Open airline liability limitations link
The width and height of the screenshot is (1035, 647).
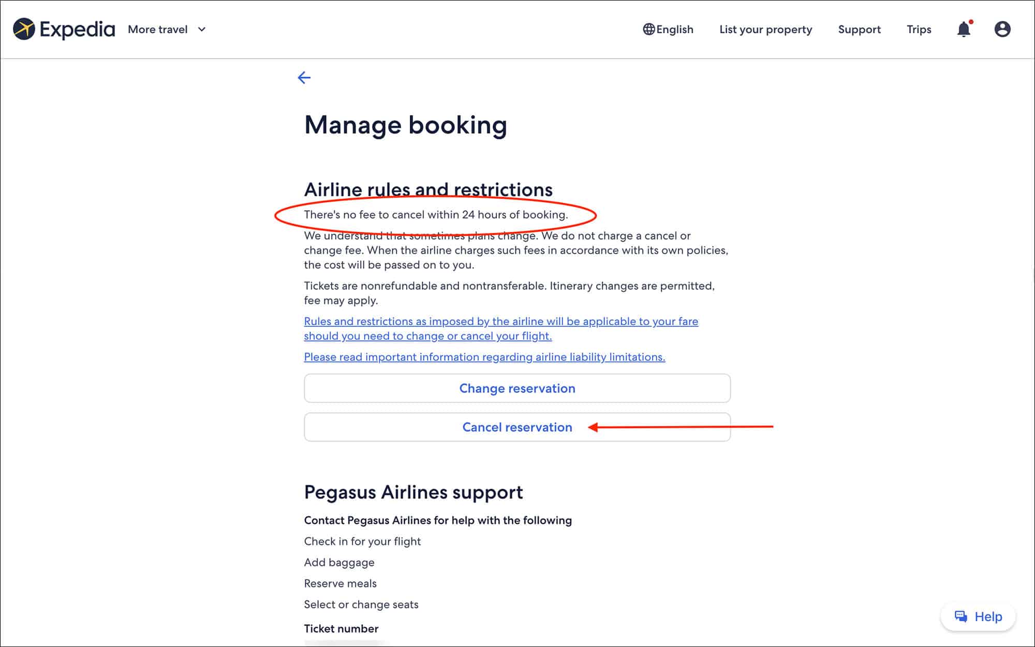click(484, 357)
